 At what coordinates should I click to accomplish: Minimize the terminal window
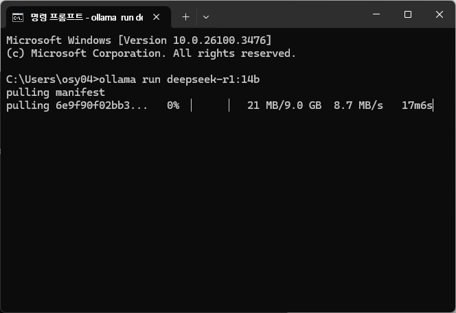pyautogui.click(x=376, y=14)
